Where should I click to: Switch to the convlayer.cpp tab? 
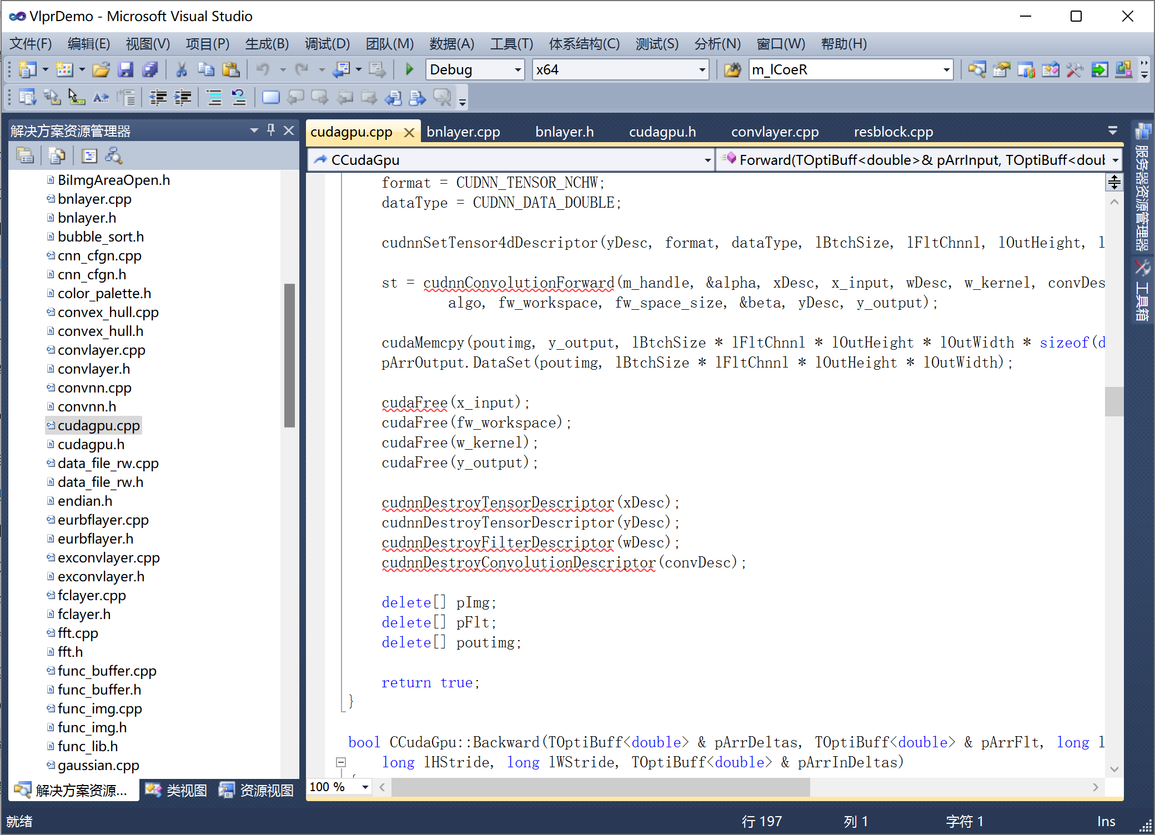[x=775, y=132]
